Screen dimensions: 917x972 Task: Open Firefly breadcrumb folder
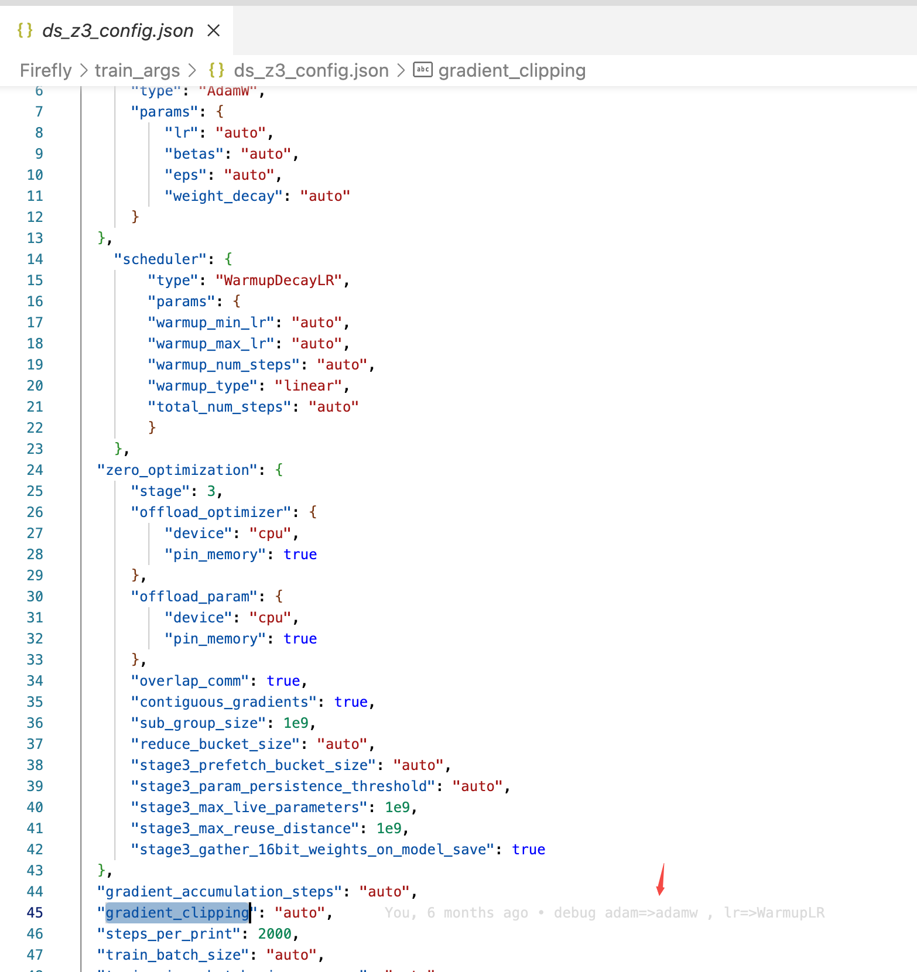click(46, 70)
